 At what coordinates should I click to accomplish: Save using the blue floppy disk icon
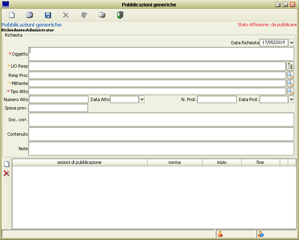pyautogui.click(x=48, y=15)
